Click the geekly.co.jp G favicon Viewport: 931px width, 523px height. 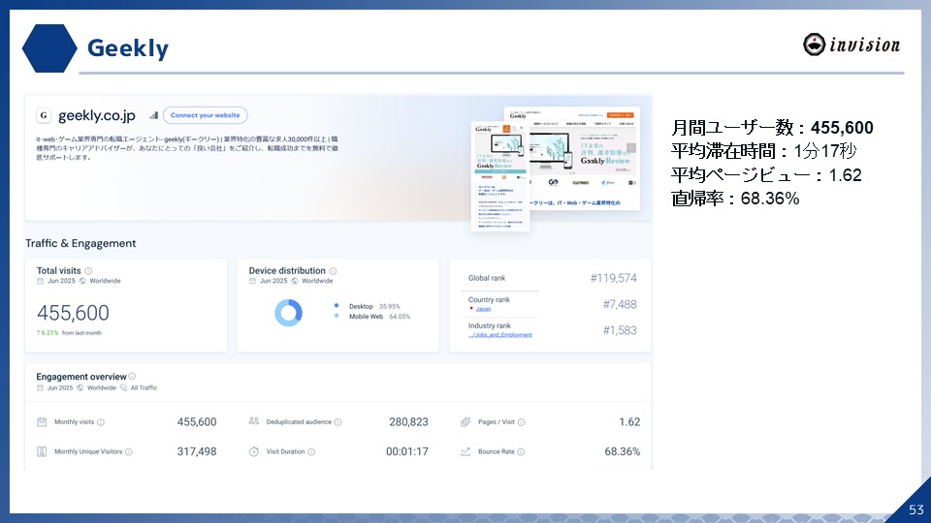pyautogui.click(x=44, y=115)
